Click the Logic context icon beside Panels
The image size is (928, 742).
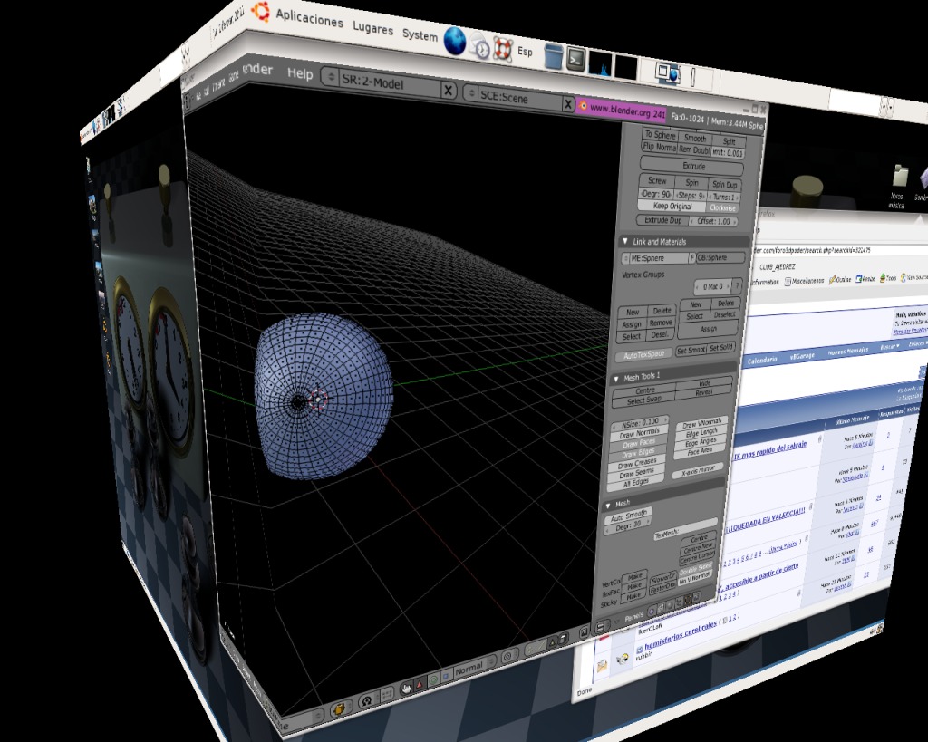point(652,612)
